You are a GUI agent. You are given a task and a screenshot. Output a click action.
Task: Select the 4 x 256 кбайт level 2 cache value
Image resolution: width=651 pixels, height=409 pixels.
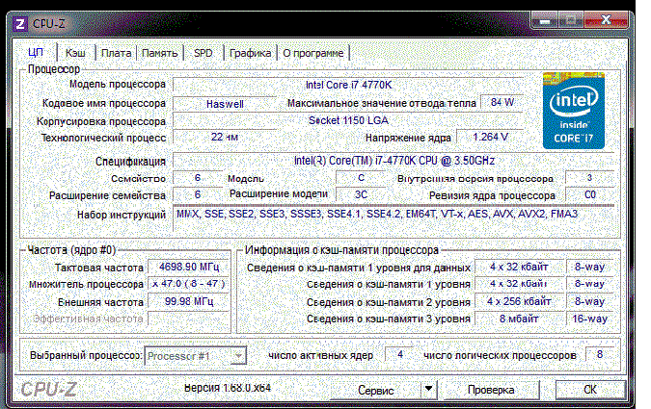[x=519, y=301]
